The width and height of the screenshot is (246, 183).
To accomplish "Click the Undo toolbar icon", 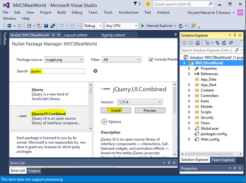I will [62, 26].
